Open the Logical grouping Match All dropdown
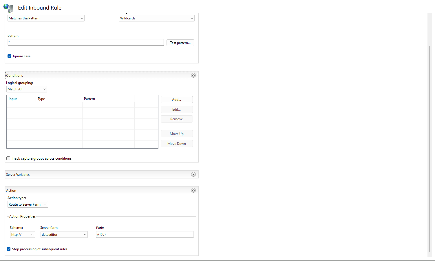The width and height of the screenshot is (435, 261). point(27,89)
